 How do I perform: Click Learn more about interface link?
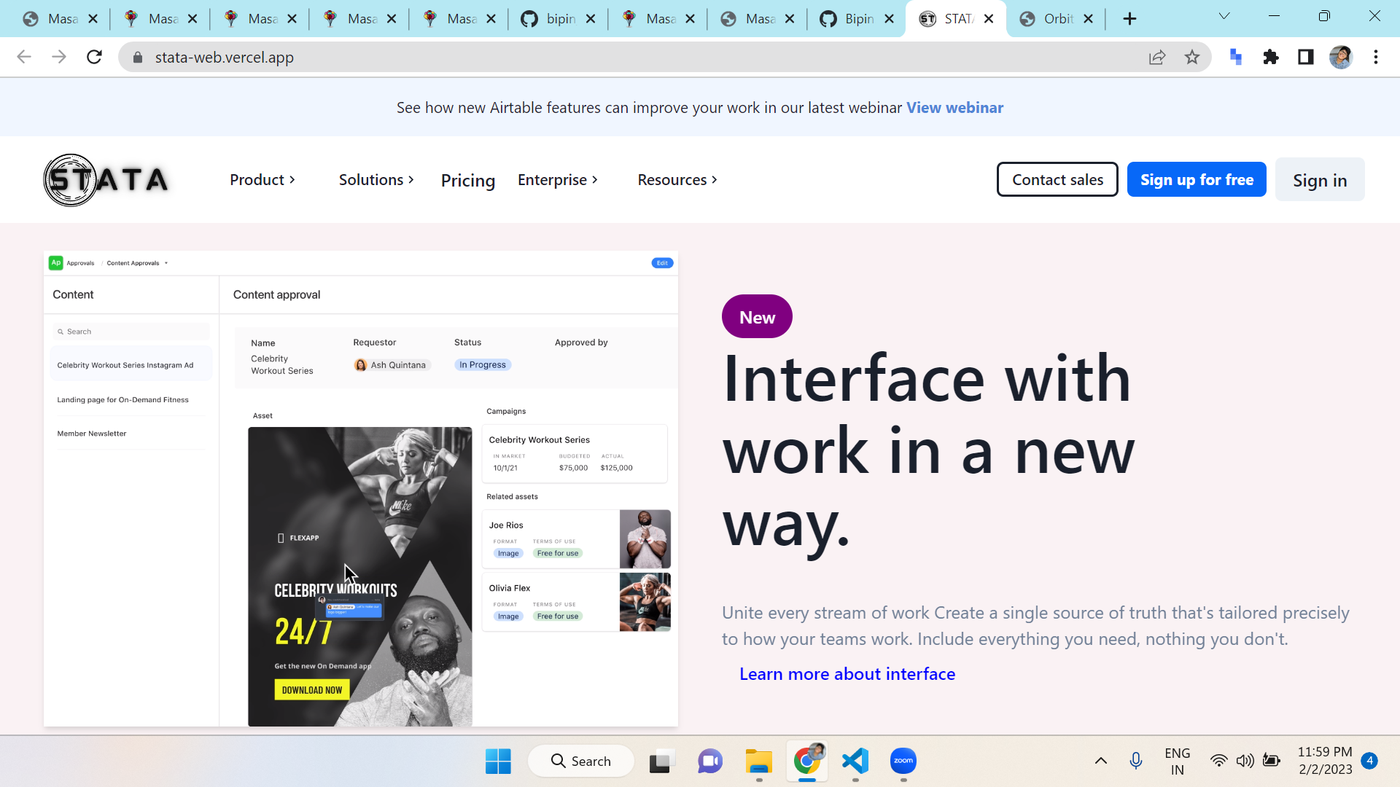tap(847, 674)
